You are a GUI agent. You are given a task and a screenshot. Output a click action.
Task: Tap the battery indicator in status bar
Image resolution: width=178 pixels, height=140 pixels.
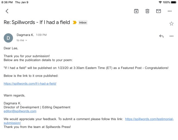[173, 2]
